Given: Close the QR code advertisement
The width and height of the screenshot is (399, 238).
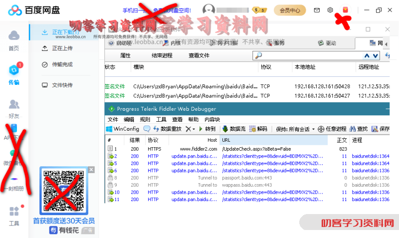Looking at the screenshot, I should coord(91,170).
